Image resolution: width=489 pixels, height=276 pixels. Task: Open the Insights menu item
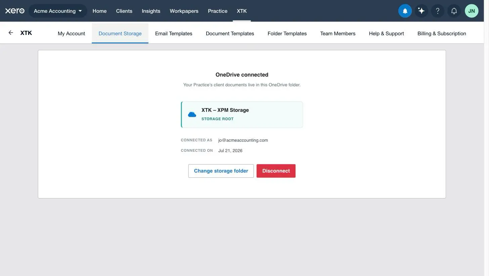pyautogui.click(x=151, y=11)
